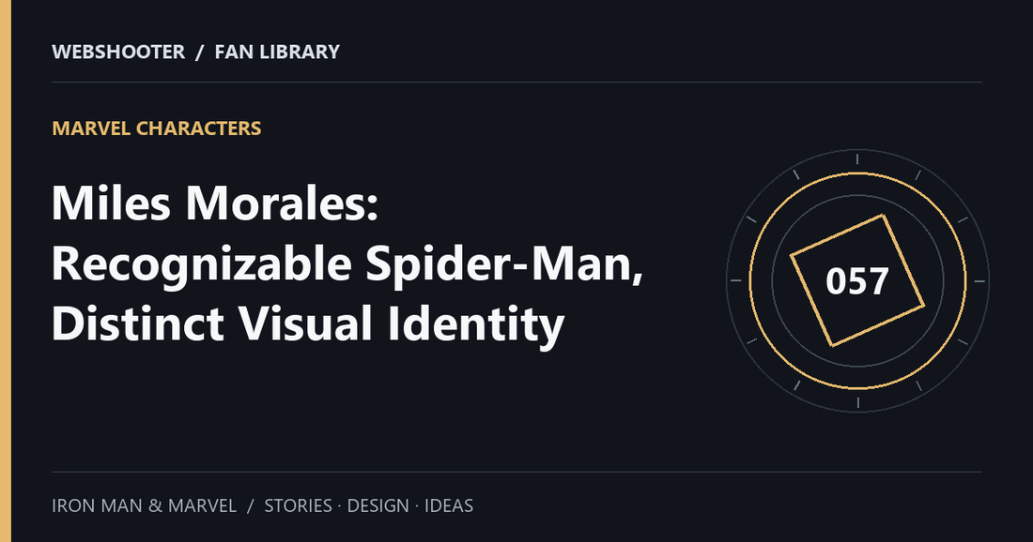
Task: Click the 057 issue number badge
Action: point(857,281)
